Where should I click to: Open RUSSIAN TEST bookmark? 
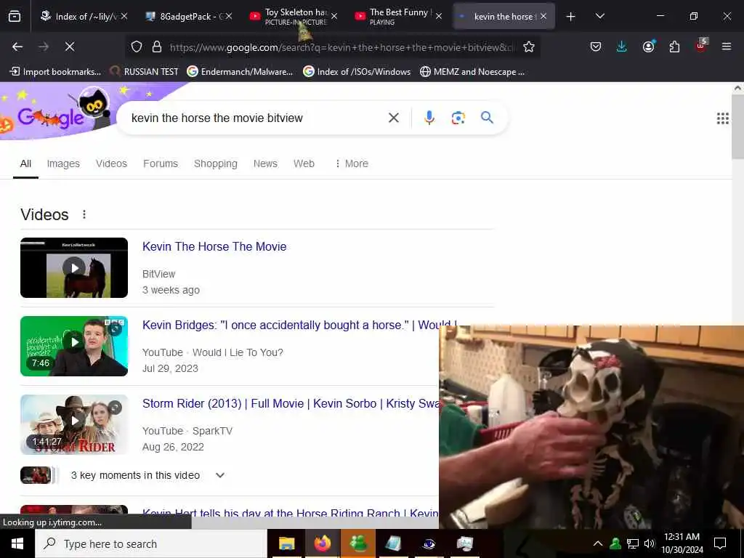coord(145,72)
